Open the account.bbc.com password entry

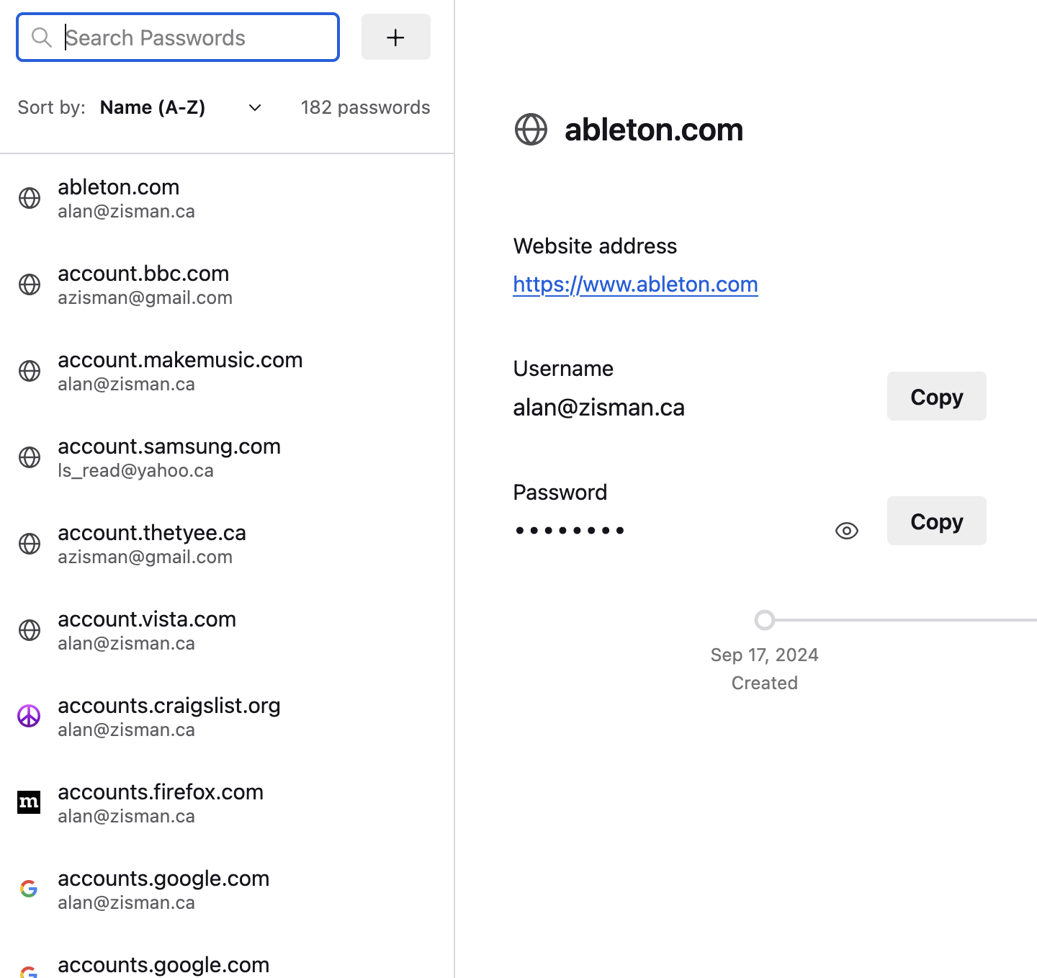tap(227, 284)
